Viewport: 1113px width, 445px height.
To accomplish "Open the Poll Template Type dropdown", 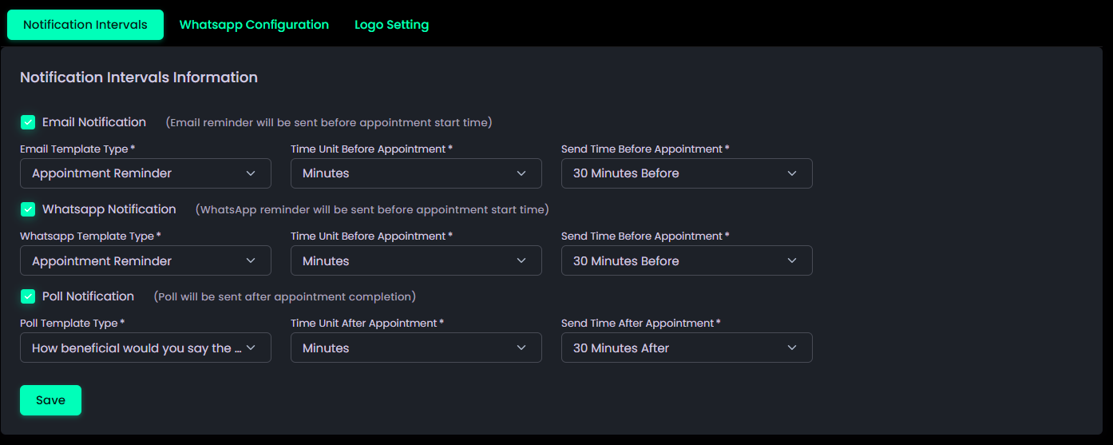I will [x=145, y=348].
